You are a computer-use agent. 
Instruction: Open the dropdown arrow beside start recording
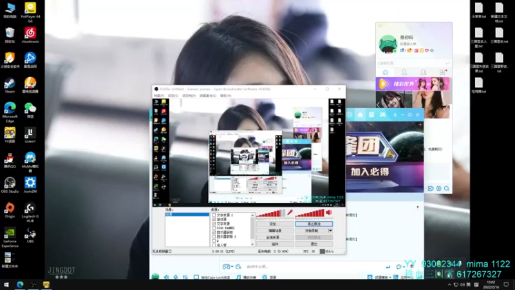click(x=330, y=231)
